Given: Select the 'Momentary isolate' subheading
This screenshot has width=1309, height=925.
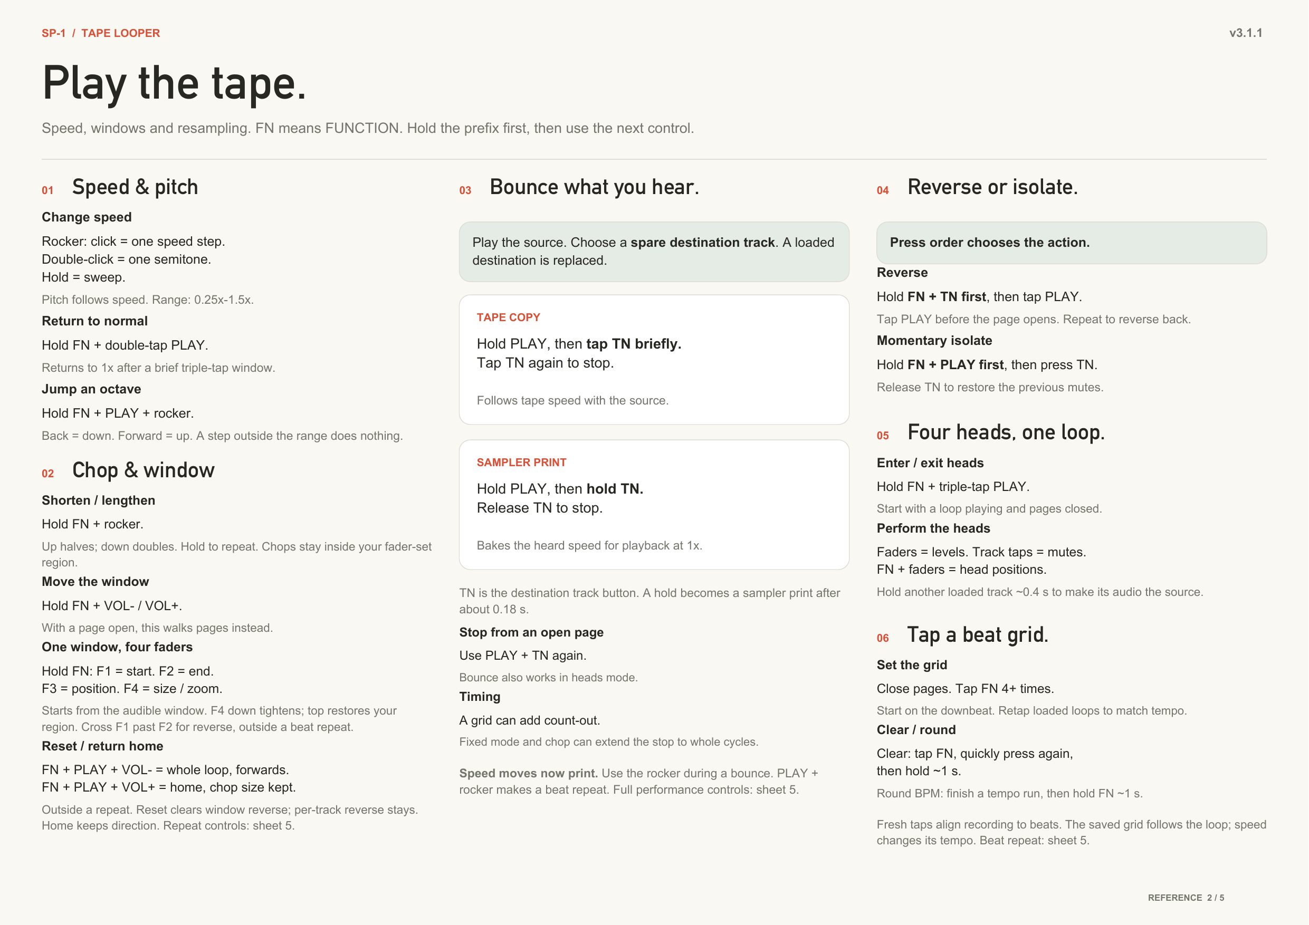Looking at the screenshot, I should 934,341.
